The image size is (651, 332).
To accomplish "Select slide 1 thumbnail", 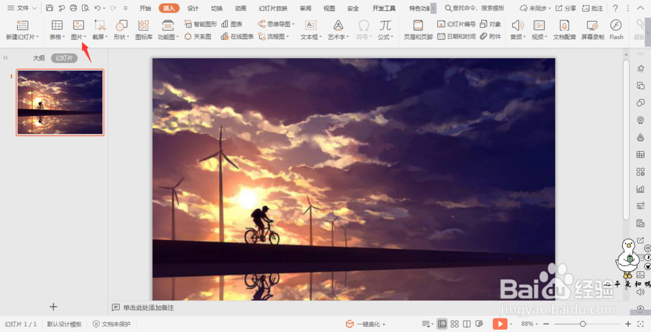I will [x=60, y=102].
